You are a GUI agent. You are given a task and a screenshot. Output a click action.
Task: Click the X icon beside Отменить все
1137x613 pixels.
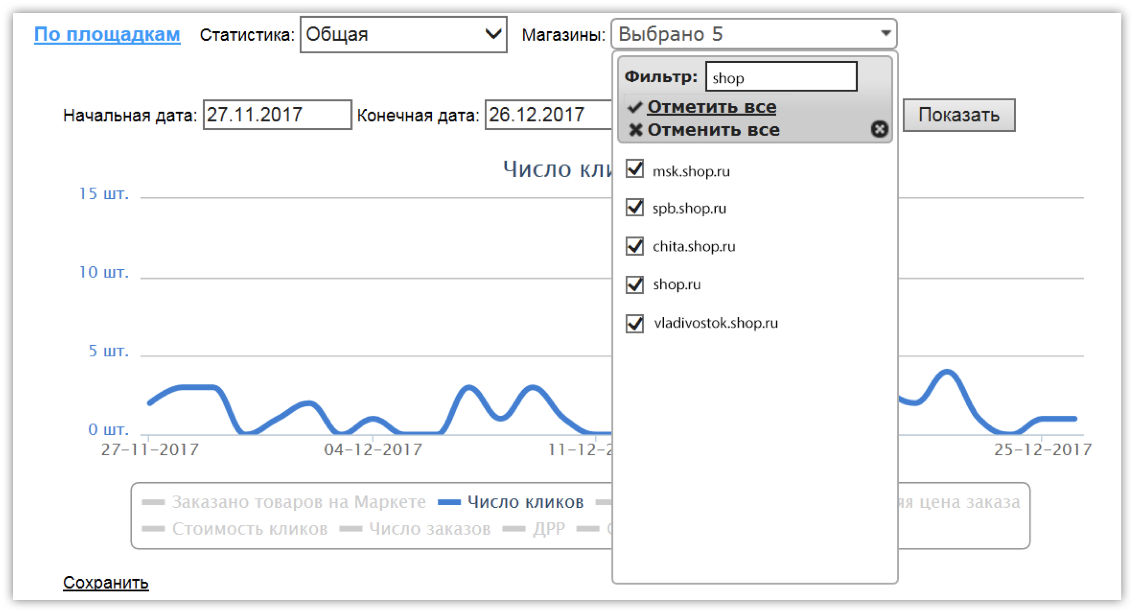(635, 130)
